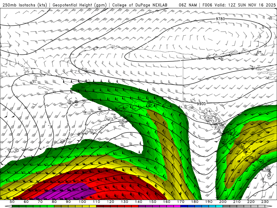Viewport: 277px width, 208px height.
Task: Click the bright yellow colorbar segment left of 110
Action: [93, 206]
